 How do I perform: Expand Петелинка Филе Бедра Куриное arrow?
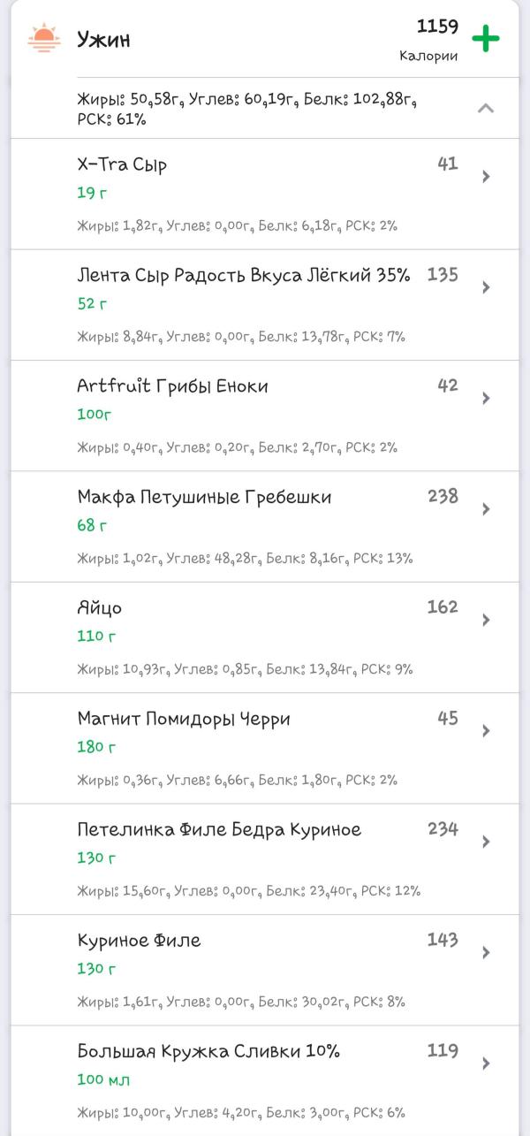point(486,842)
